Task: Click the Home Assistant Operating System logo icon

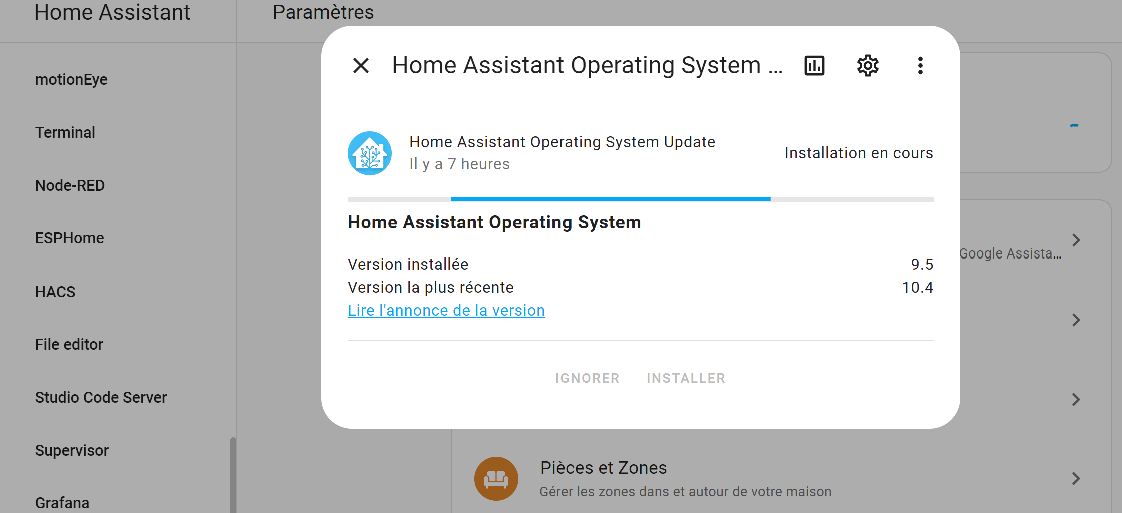Action: (370, 153)
